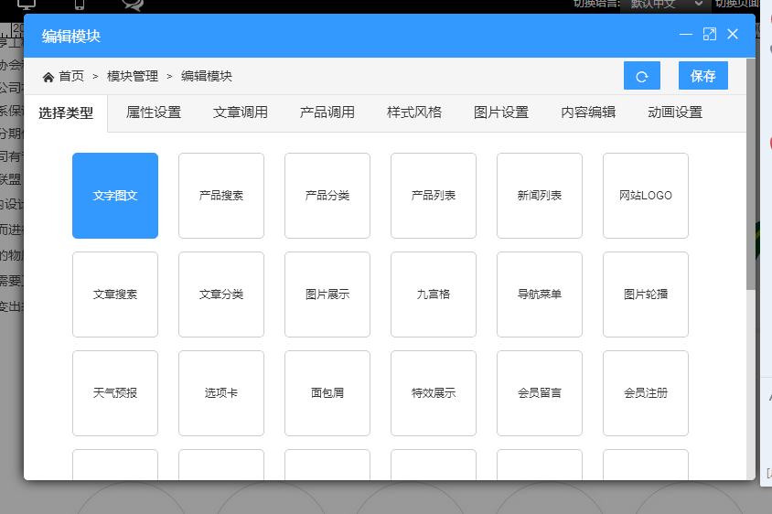Open the 默认中文 language dropdown
The height and width of the screenshot is (514, 772).
click(663, 4)
